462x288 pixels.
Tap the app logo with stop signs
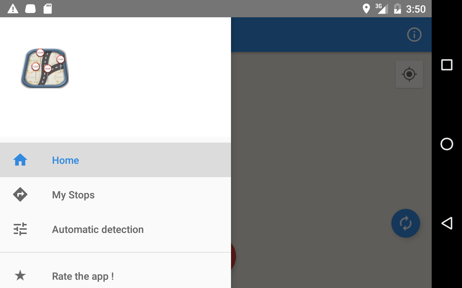tap(45, 68)
